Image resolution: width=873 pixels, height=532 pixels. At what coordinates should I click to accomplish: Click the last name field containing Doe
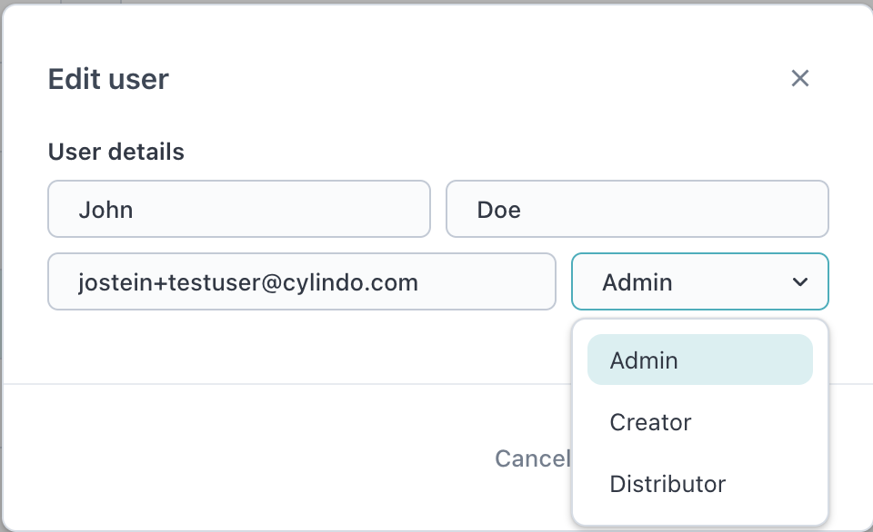click(x=637, y=210)
